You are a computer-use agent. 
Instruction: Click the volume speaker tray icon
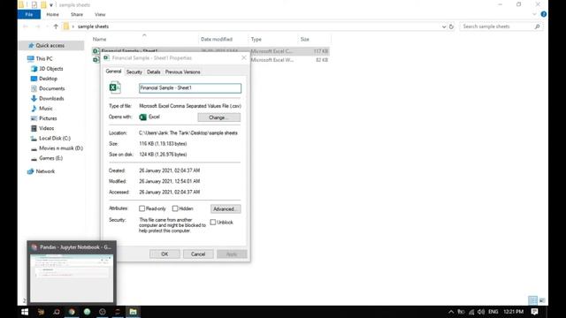click(x=481, y=312)
